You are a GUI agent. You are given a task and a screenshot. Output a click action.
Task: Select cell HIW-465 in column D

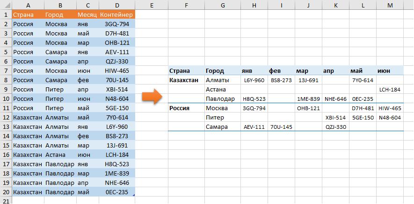coord(117,71)
